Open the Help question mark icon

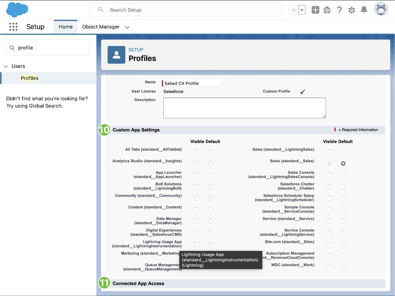click(x=339, y=10)
